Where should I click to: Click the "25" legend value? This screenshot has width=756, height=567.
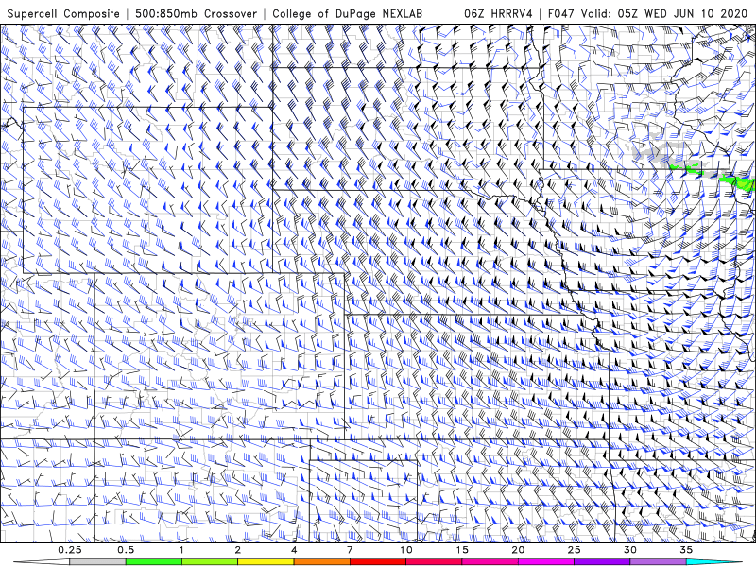coord(574,550)
